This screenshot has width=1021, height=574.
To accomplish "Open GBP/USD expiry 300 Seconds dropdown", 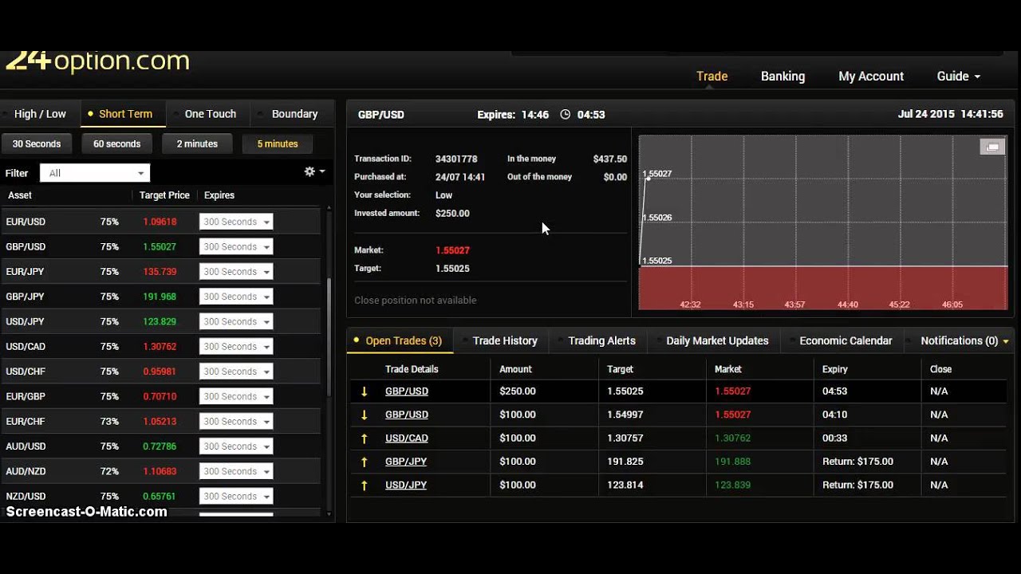I will [x=236, y=247].
